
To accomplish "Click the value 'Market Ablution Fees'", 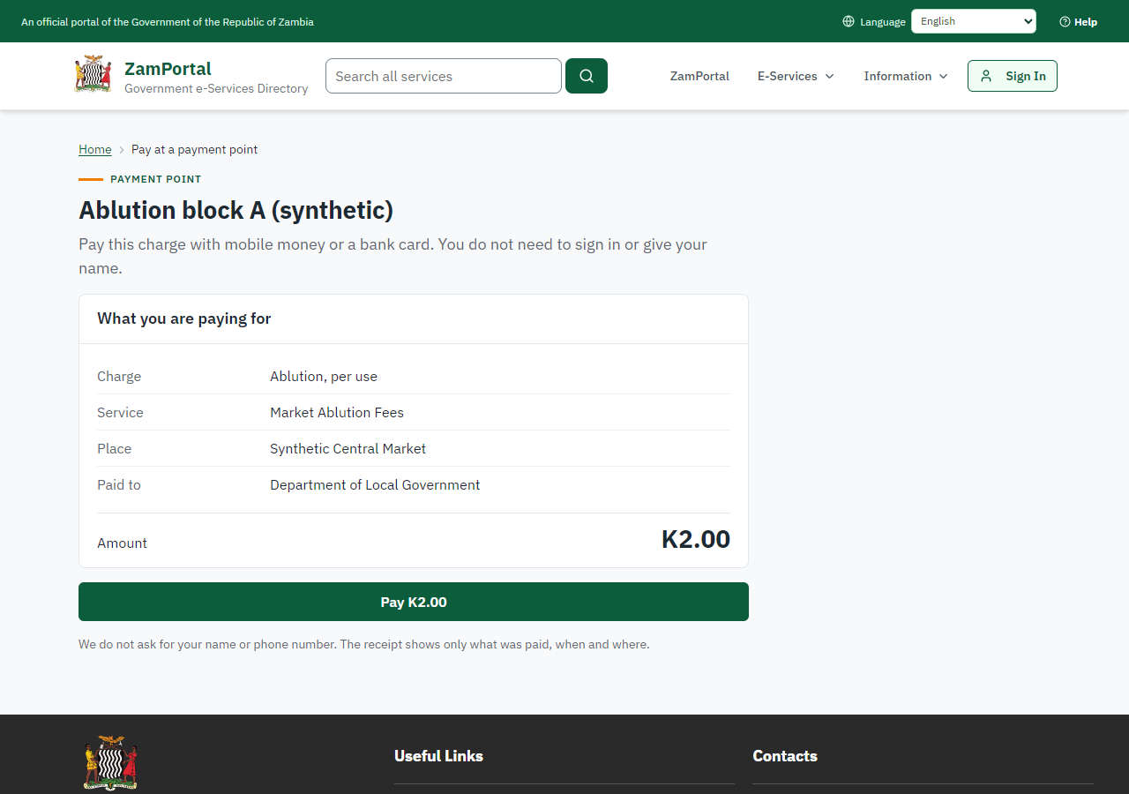I will [337, 412].
